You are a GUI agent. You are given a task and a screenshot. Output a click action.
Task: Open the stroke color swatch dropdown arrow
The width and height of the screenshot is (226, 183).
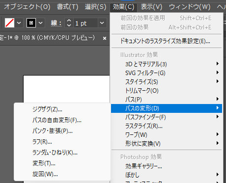click(19, 23)
